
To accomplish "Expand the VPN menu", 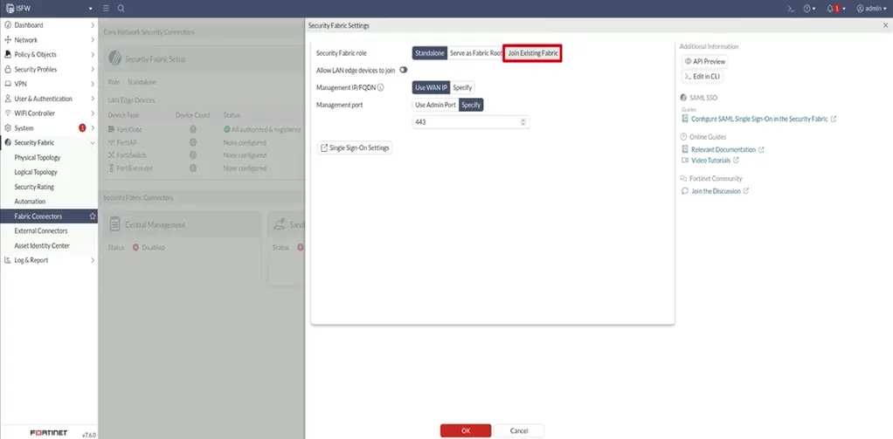I will tap(49, 84).
